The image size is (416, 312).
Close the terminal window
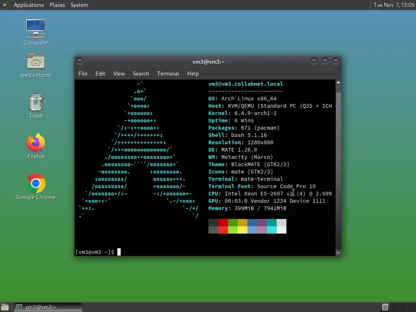(x=336, y=61)
